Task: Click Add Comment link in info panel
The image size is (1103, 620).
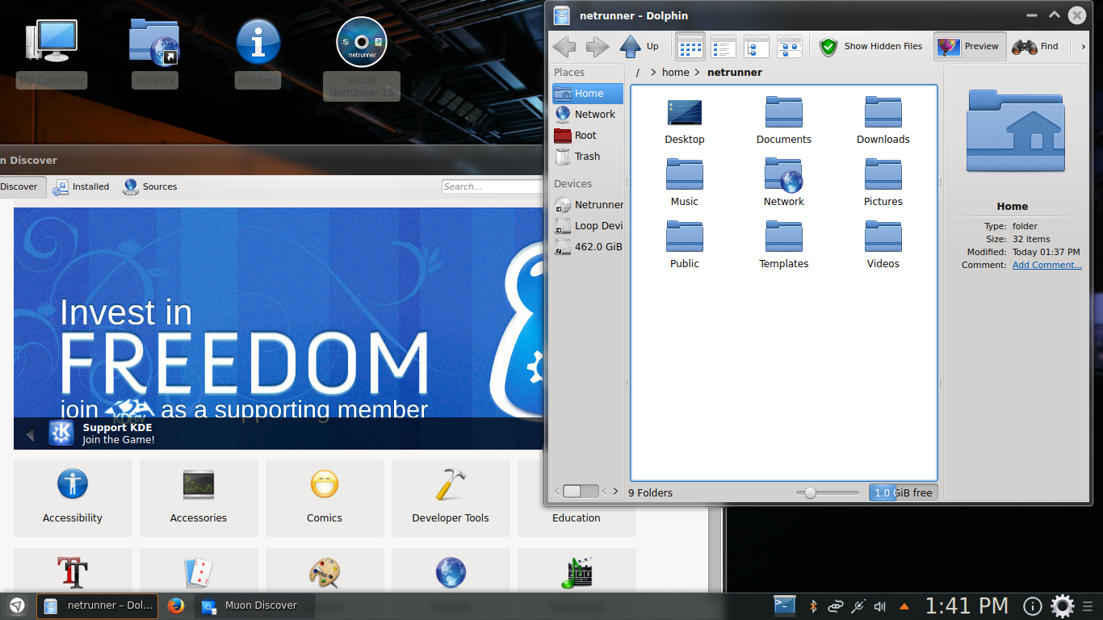Action: click(x=1047, y=265)
